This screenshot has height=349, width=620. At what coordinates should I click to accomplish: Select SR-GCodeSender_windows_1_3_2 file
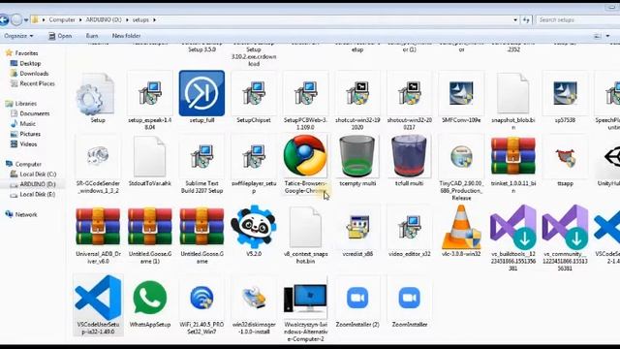point(98,156)
